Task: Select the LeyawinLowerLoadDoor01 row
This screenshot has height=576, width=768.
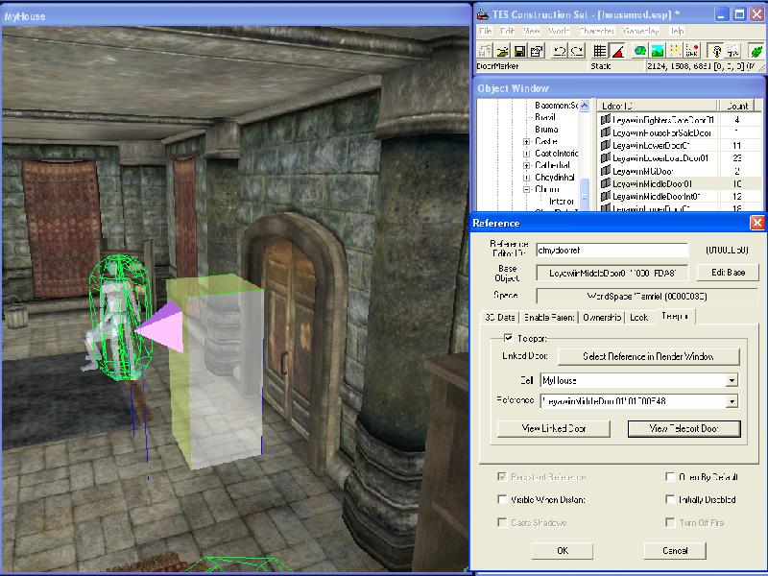Action: (x=681, y=157)
